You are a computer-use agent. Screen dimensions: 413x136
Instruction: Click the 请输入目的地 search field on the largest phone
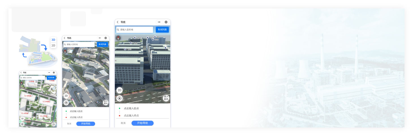tap(135, 29)
